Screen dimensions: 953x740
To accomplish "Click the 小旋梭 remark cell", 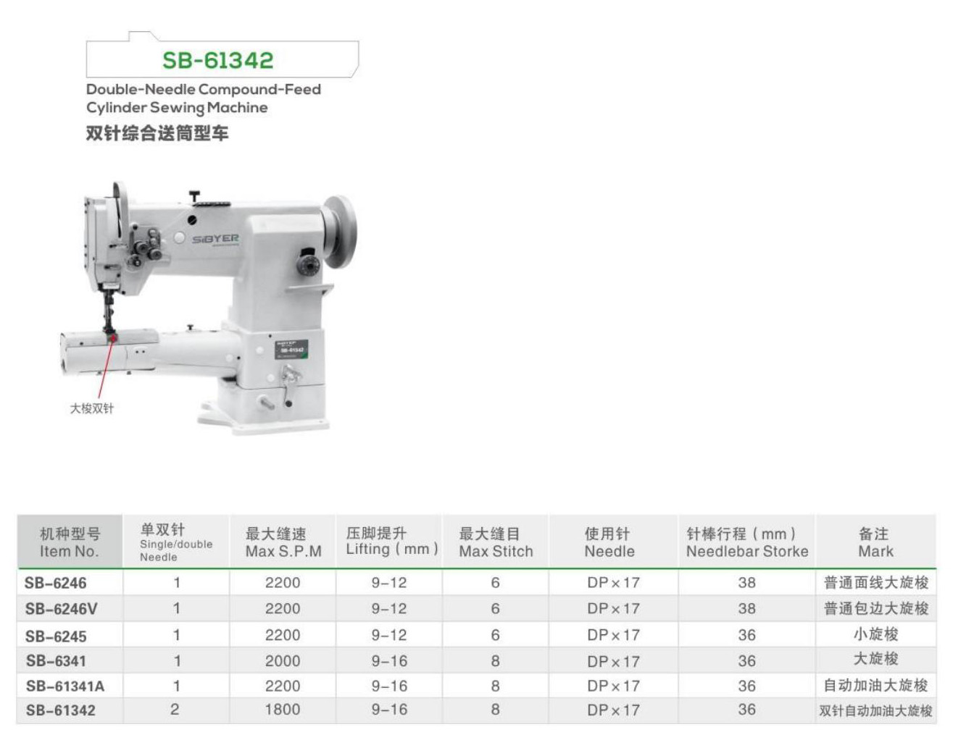I will 875,634.
